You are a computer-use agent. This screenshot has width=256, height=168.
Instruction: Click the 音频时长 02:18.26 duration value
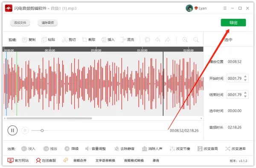235,127
